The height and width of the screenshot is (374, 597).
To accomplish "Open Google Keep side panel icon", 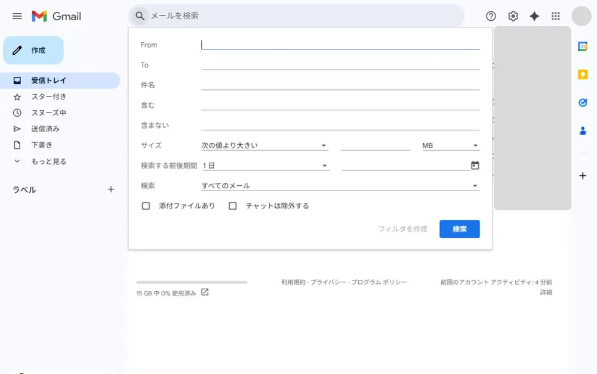I will coord(583,74).
